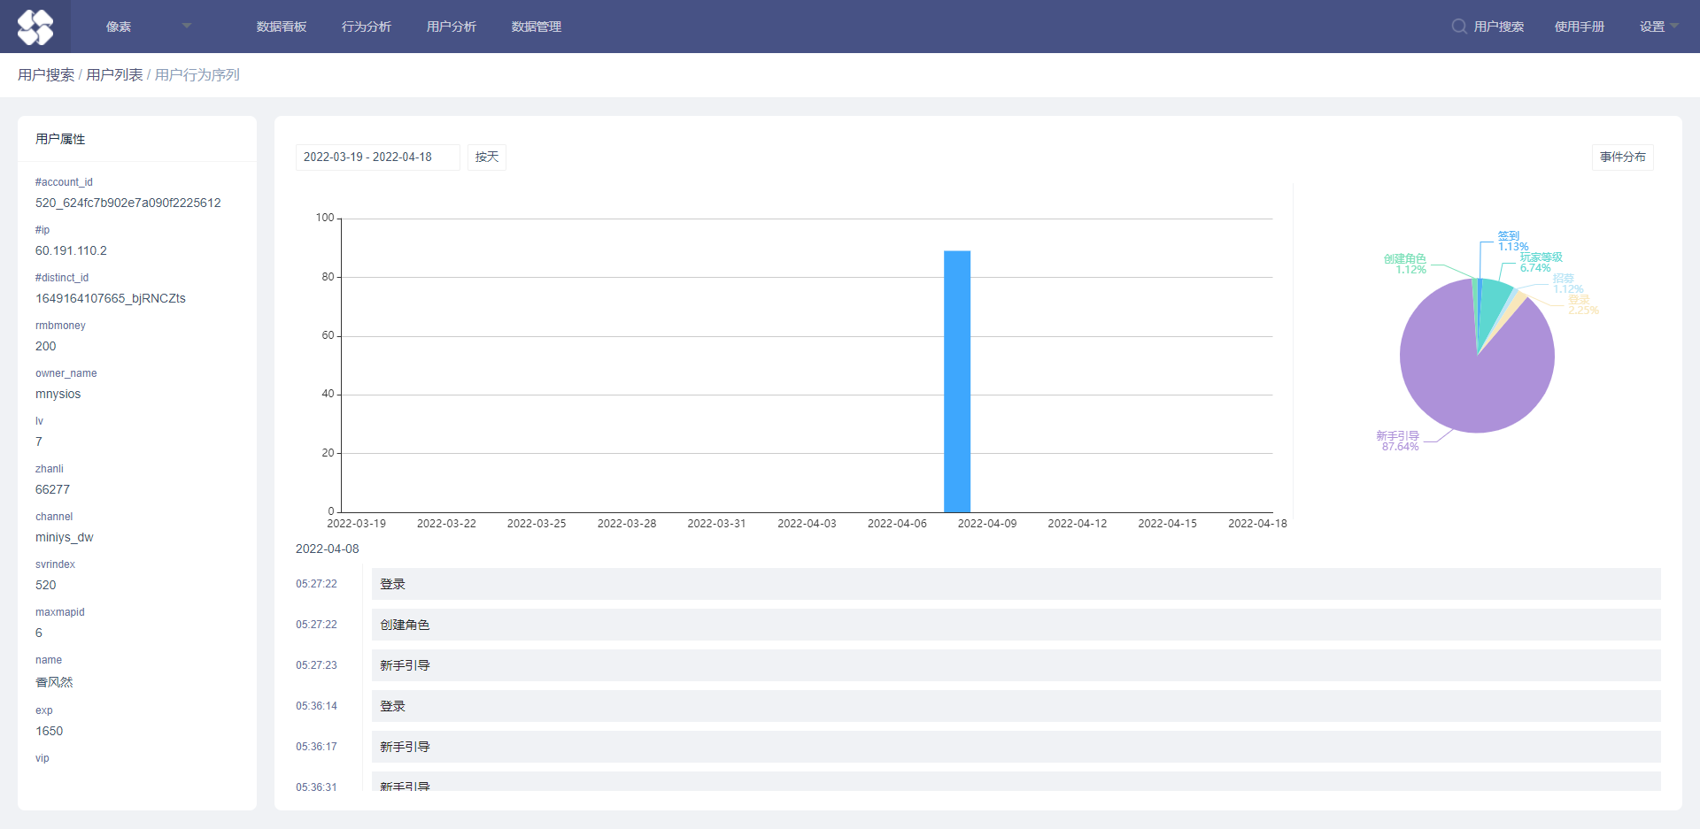Click the 事件分布 button
Screen dimensions: 1700x829
[1622, 157]
